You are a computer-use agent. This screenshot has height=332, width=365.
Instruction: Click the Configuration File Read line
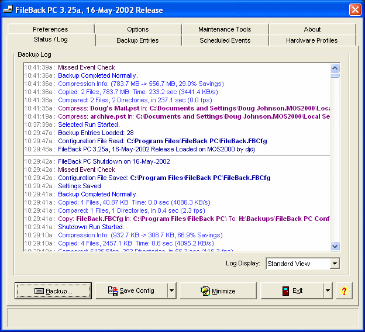coord(146,141)
